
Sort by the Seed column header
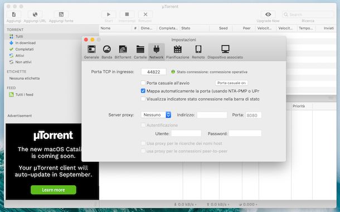[221, 28]
